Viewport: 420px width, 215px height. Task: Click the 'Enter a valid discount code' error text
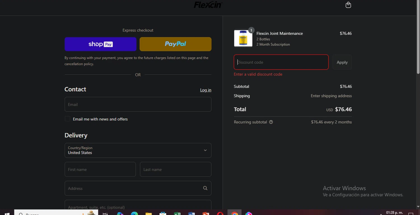pos(258,74)
